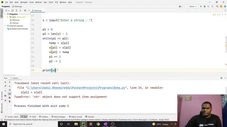227x127 pixels.
Task: Open Search Everywhere magnifier icon
Action: [x=217, y=6]
